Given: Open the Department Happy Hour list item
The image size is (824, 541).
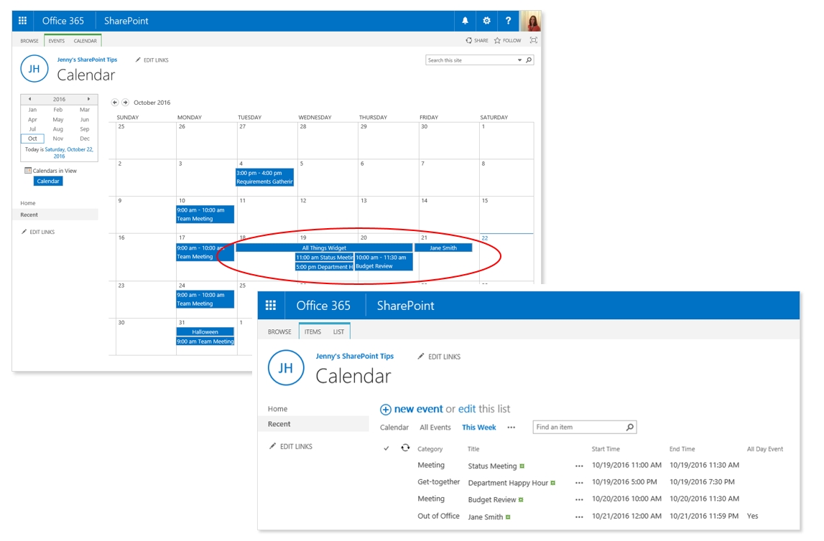Looking at the screenshot, I should (508, 483).
